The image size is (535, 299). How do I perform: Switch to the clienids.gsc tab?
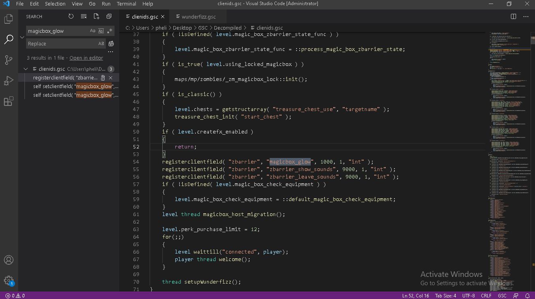pyautogui.click(x=145, y=17)
